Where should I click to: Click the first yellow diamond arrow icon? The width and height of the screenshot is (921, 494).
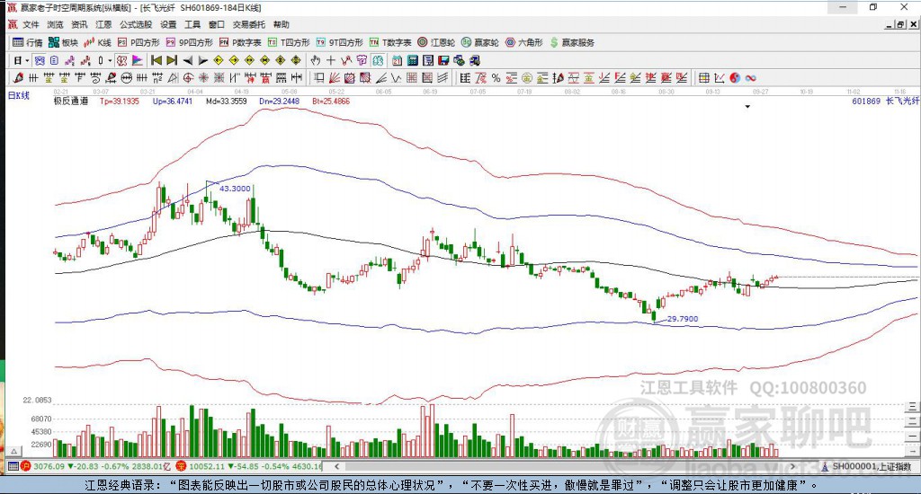(x=219, y=60)
